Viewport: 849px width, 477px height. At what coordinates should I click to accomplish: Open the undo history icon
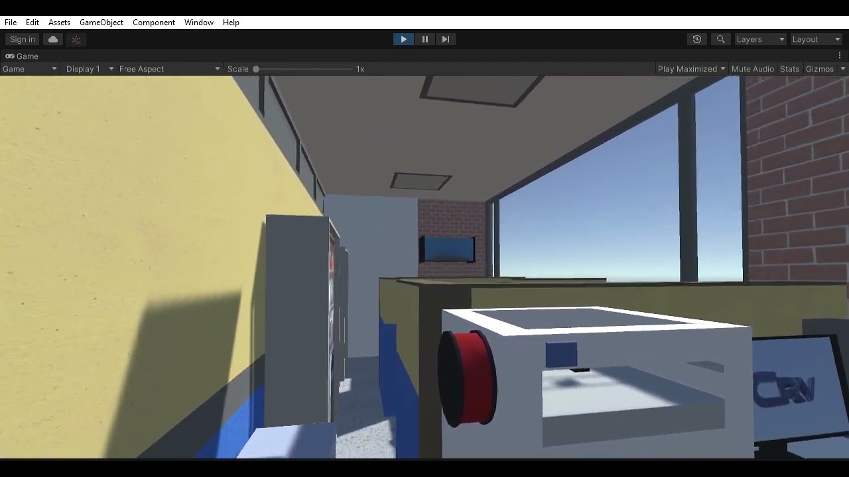coord(697,39)
